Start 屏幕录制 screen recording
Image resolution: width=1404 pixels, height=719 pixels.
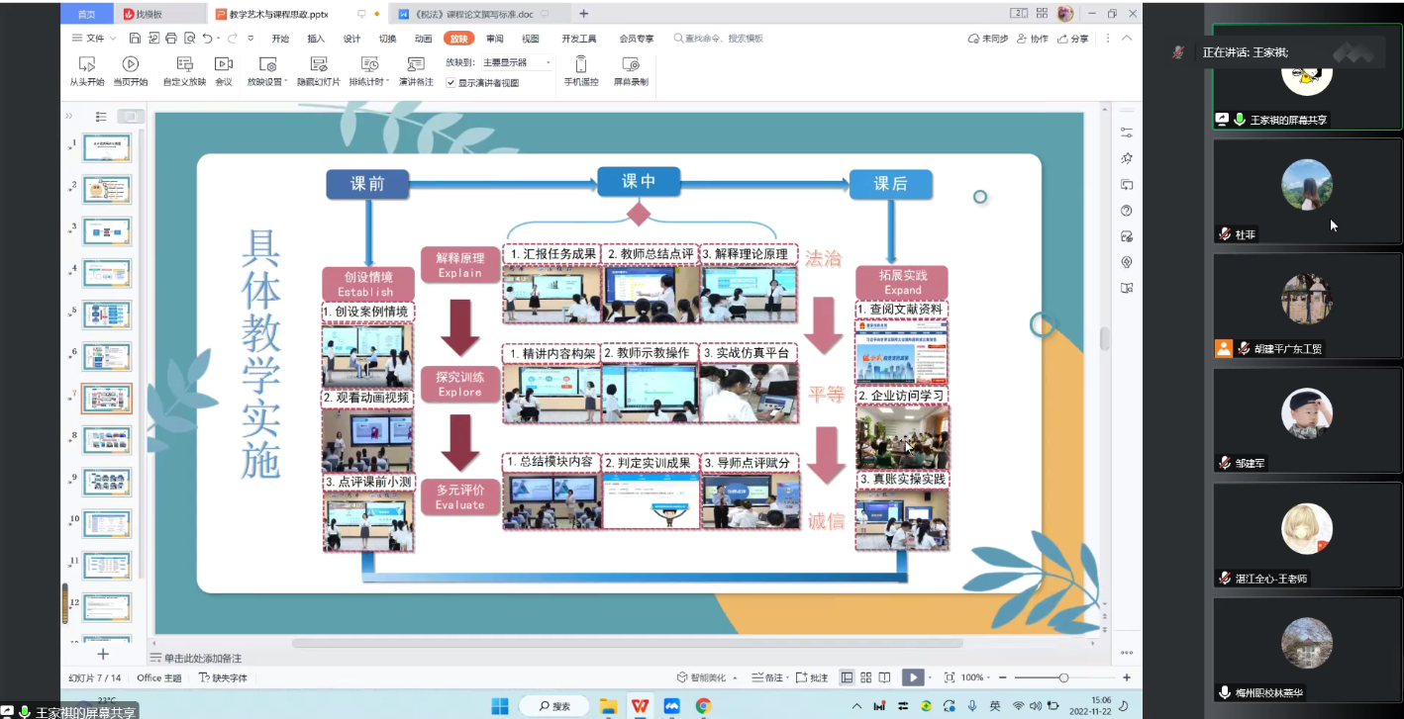click(x=631, y=64)
